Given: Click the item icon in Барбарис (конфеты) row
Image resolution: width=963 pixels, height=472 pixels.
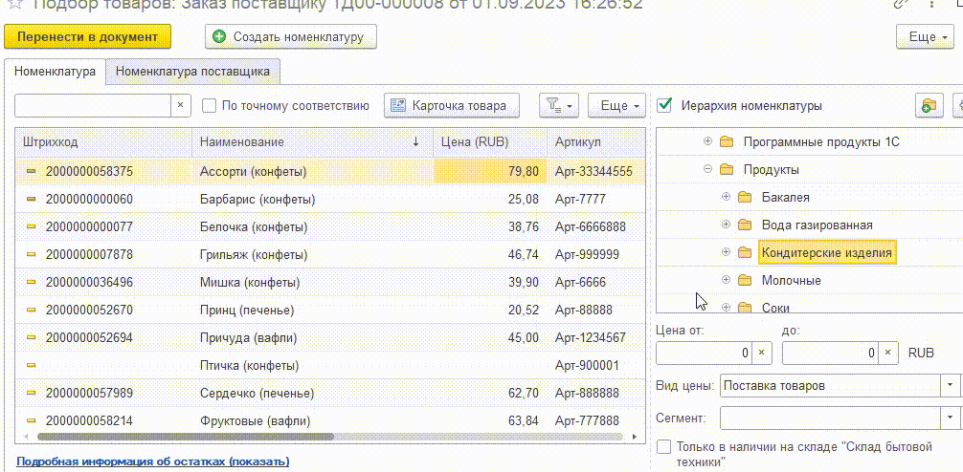Looking at the screenshot, I should pyautogui.click(x=32, y=200).
